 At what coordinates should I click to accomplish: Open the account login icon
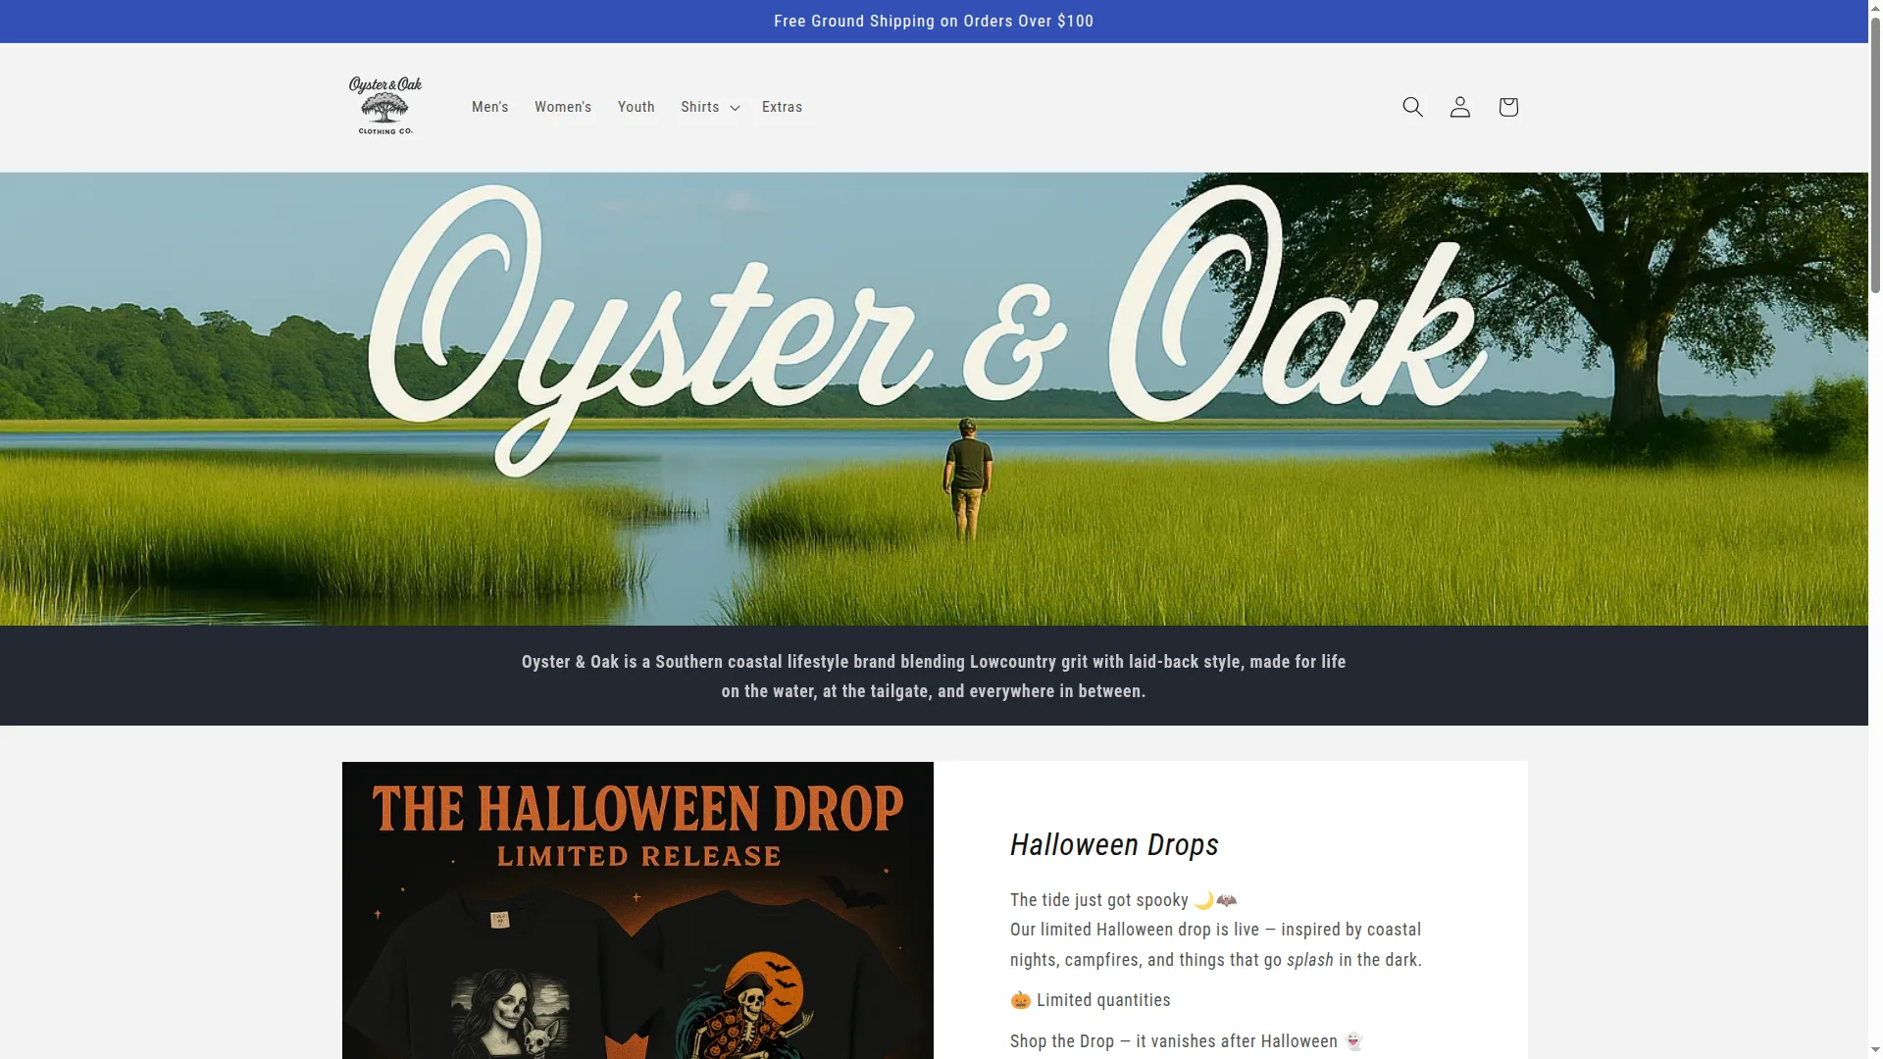pos(1460,107)
